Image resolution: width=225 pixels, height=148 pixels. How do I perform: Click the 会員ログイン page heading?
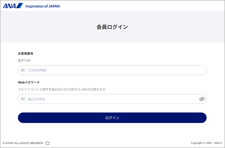pos(112,27)
